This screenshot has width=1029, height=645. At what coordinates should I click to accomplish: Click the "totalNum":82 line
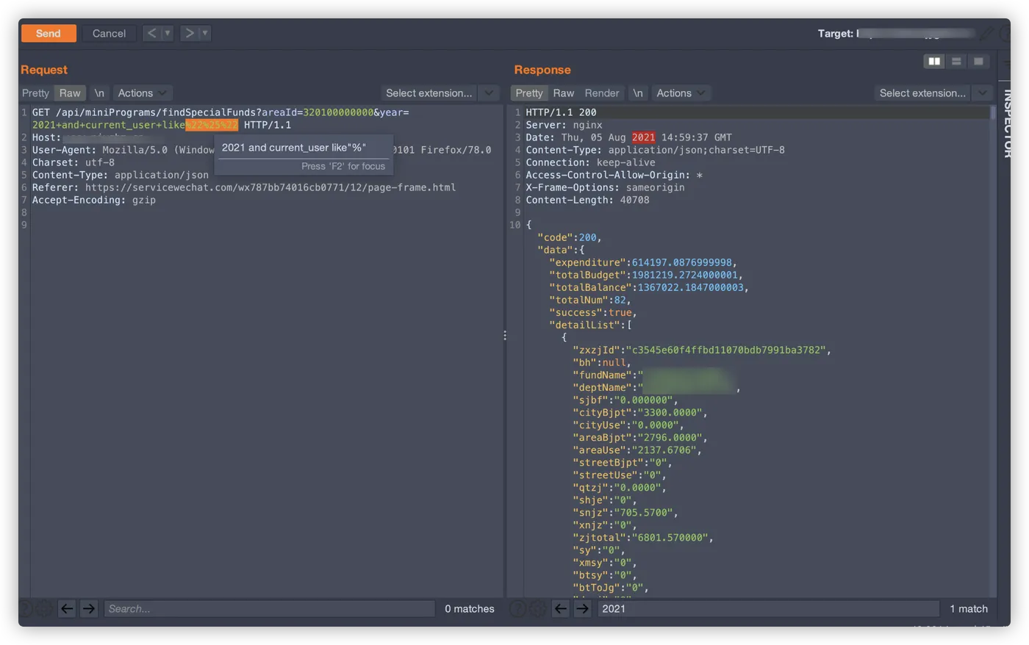click(x=590, y=300)
